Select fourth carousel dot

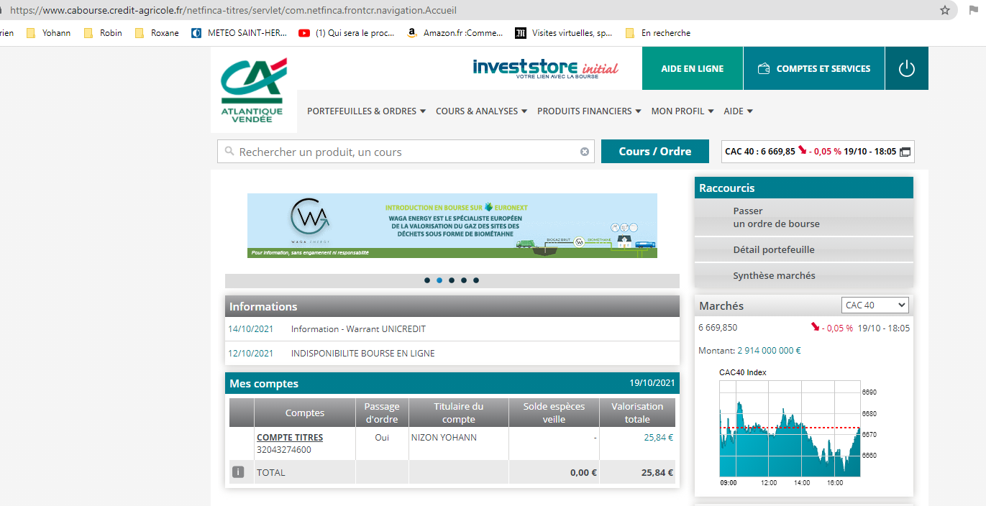pyautogui.click(x=464, y=280)
